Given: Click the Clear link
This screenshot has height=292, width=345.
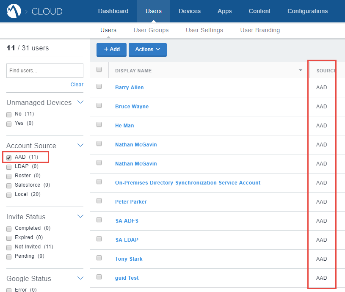Looking at the screenshot, I should (77, 84).
